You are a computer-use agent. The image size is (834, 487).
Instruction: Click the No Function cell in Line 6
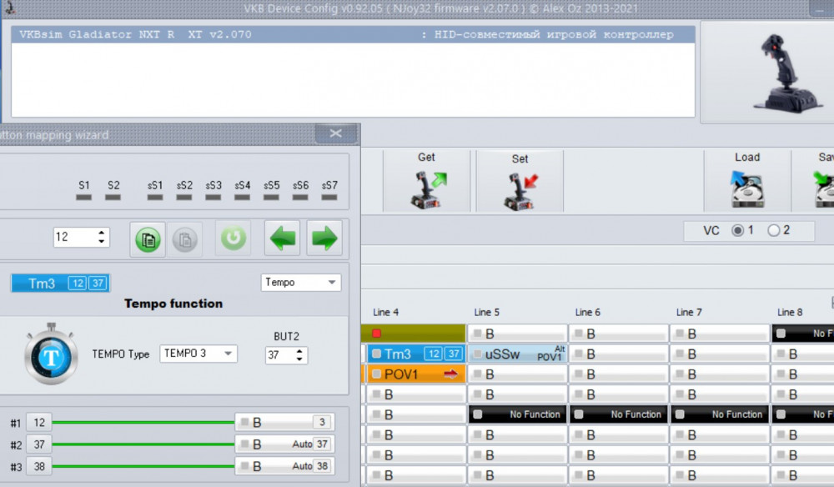619,414
